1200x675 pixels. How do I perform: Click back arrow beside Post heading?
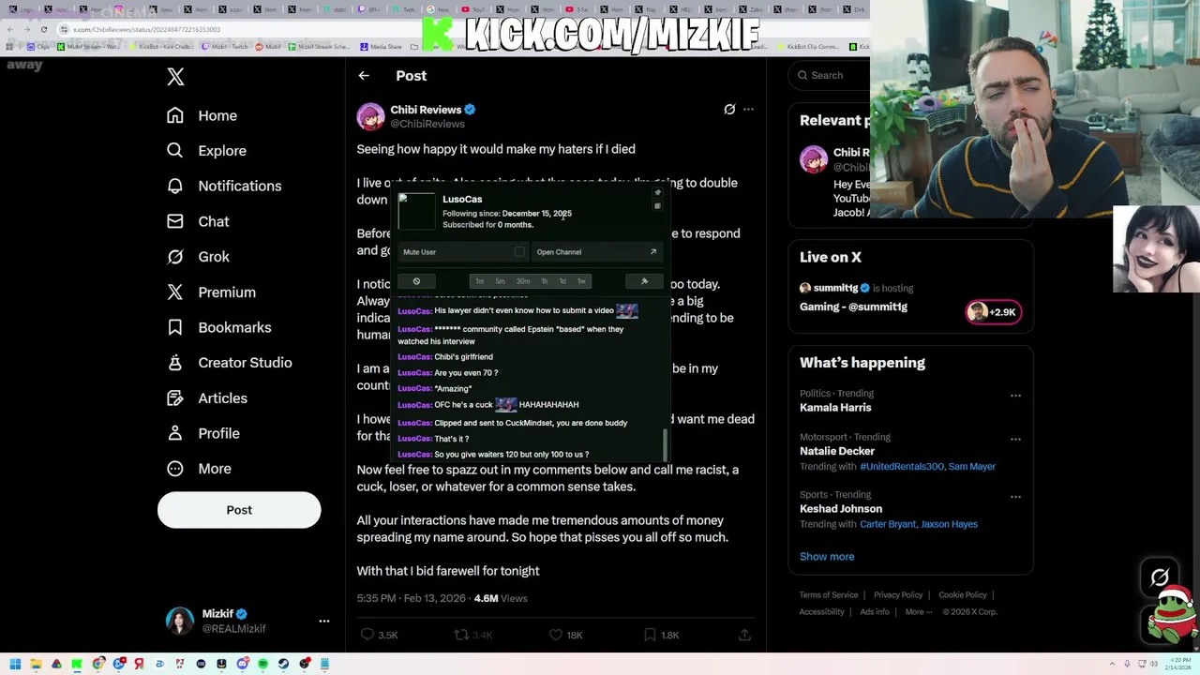364,76
